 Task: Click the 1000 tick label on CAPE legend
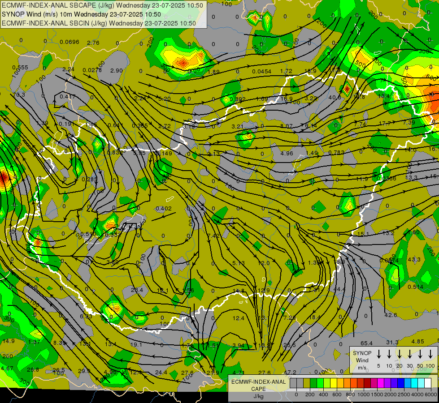click(363, 394)
